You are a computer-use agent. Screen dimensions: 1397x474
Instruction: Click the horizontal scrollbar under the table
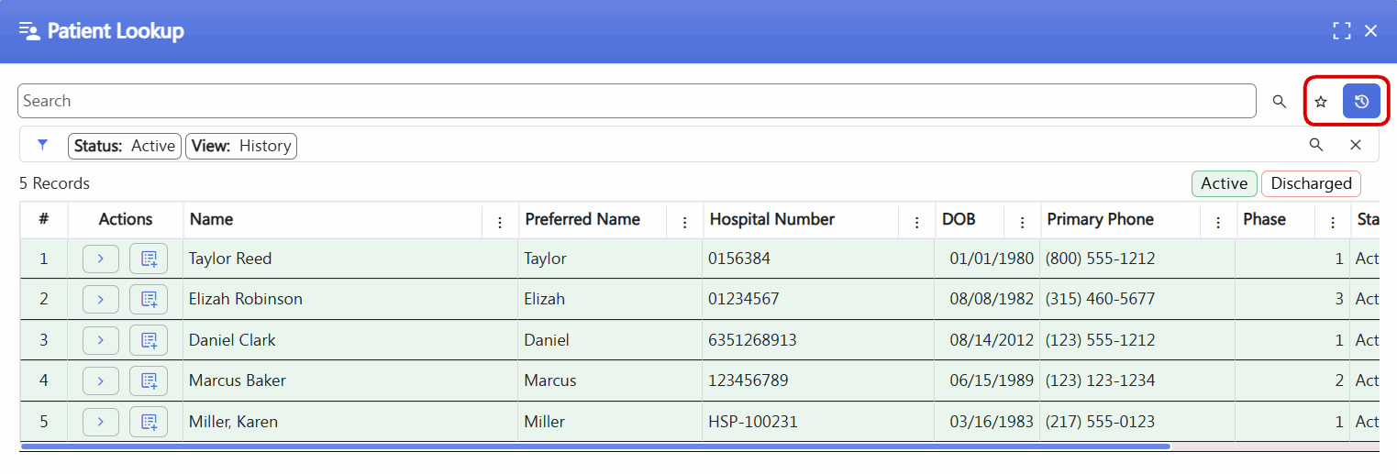pyautogui.click(x=595, y=446)
